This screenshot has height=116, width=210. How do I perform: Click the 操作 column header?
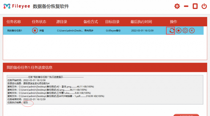coord(173,22)
